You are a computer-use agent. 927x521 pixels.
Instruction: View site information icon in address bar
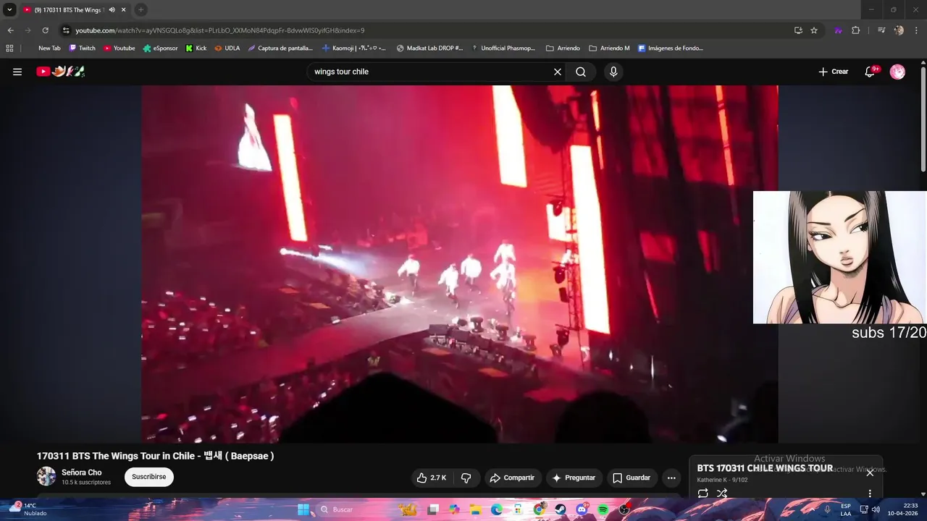[x=66, y=30]
